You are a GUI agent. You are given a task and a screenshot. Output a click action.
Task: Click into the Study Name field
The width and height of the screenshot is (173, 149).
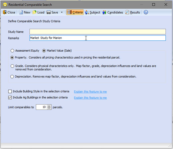pos(97,32)
